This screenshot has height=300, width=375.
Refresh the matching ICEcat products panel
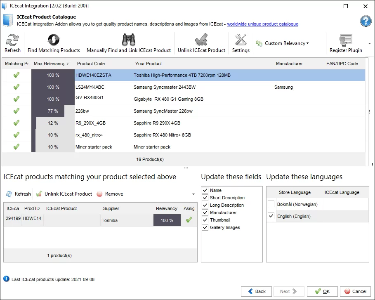pos(18,194)
